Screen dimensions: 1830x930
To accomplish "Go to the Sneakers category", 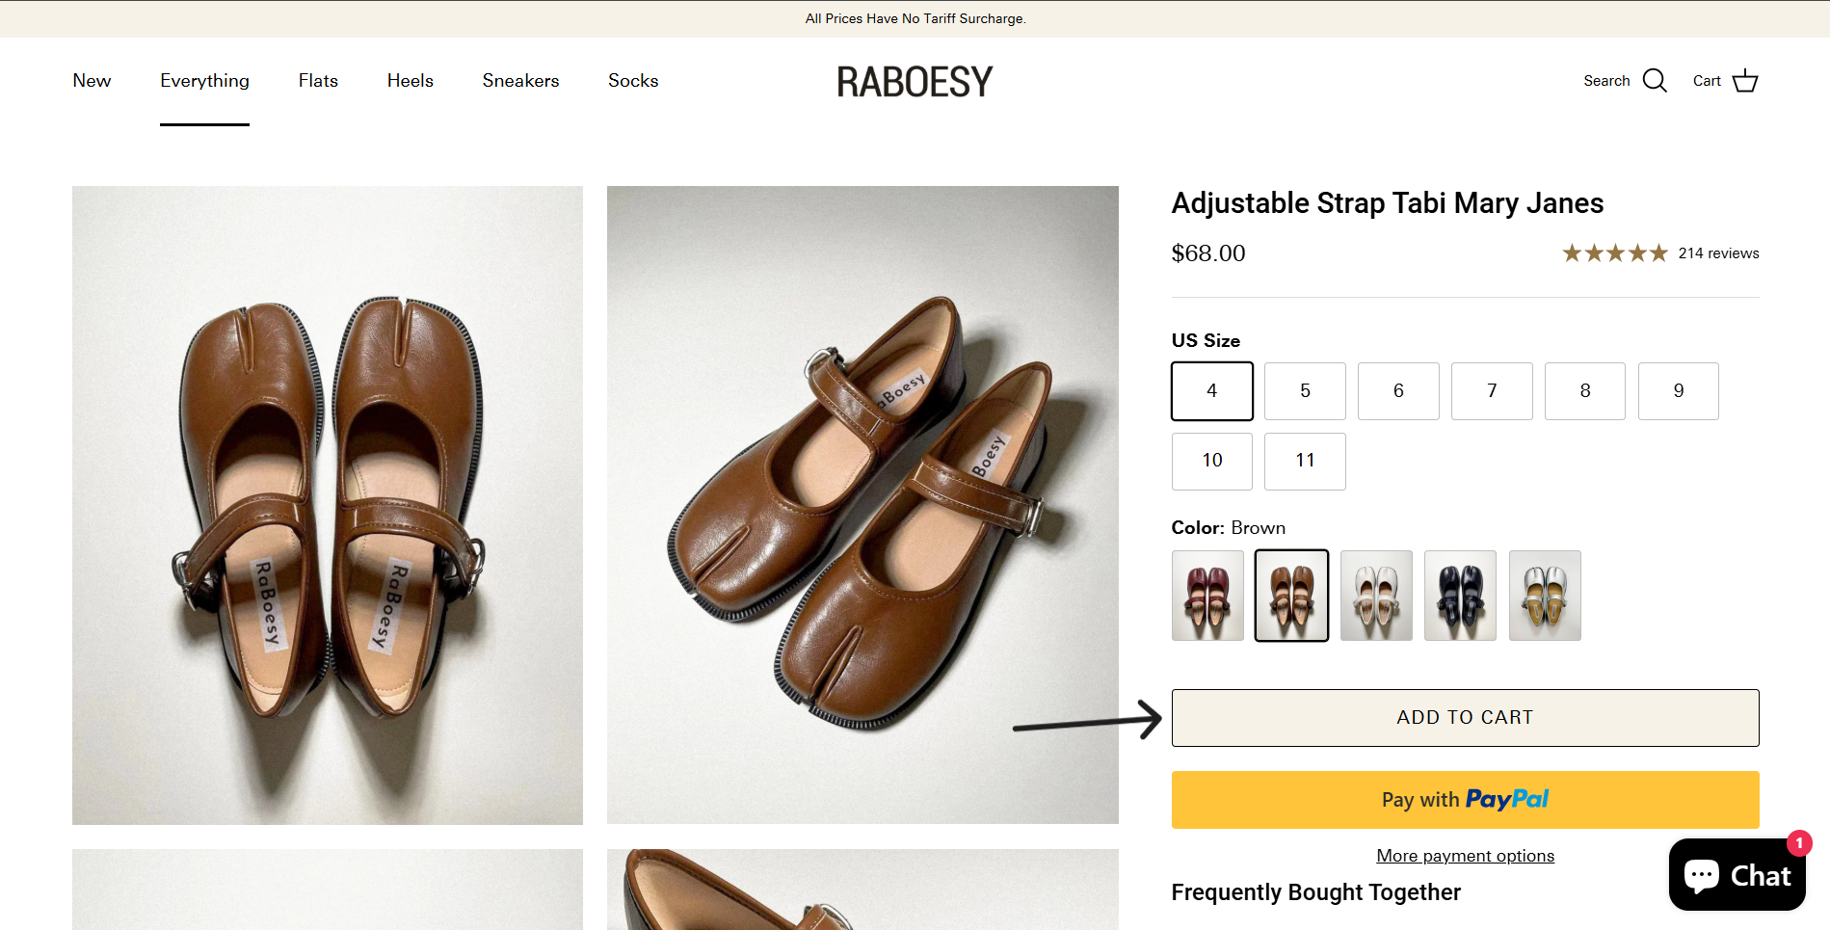I will click(520, 81).
